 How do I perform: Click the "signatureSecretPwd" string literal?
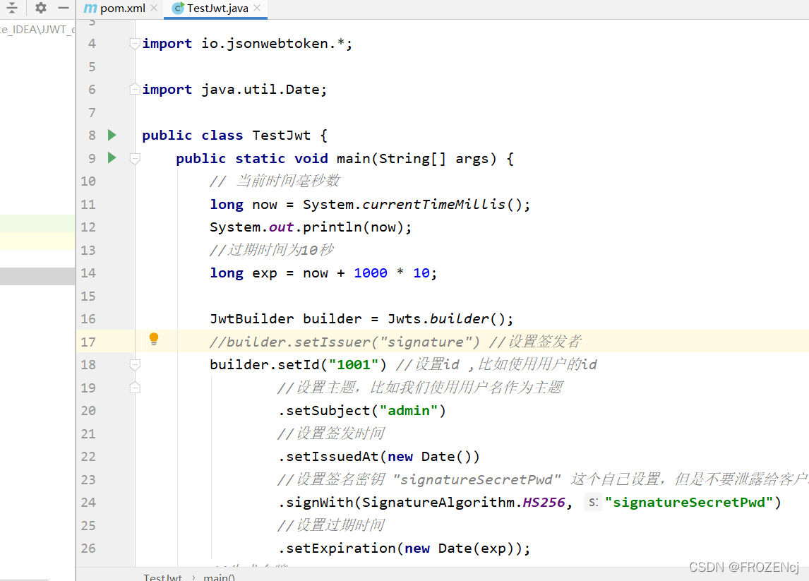pos(689,502)
